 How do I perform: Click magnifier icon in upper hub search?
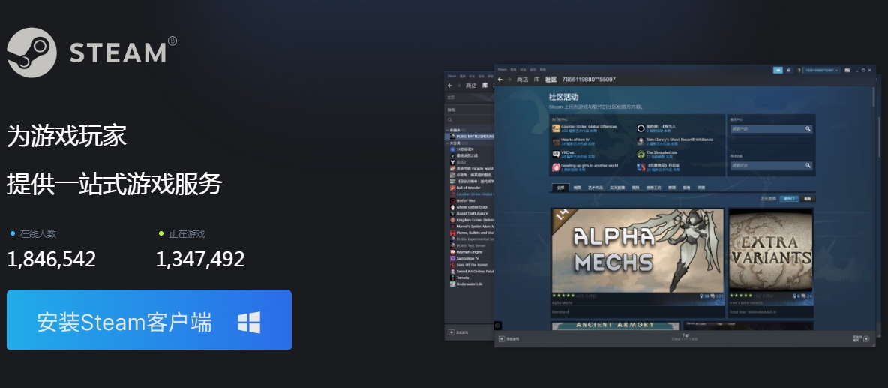coord(808,129)
